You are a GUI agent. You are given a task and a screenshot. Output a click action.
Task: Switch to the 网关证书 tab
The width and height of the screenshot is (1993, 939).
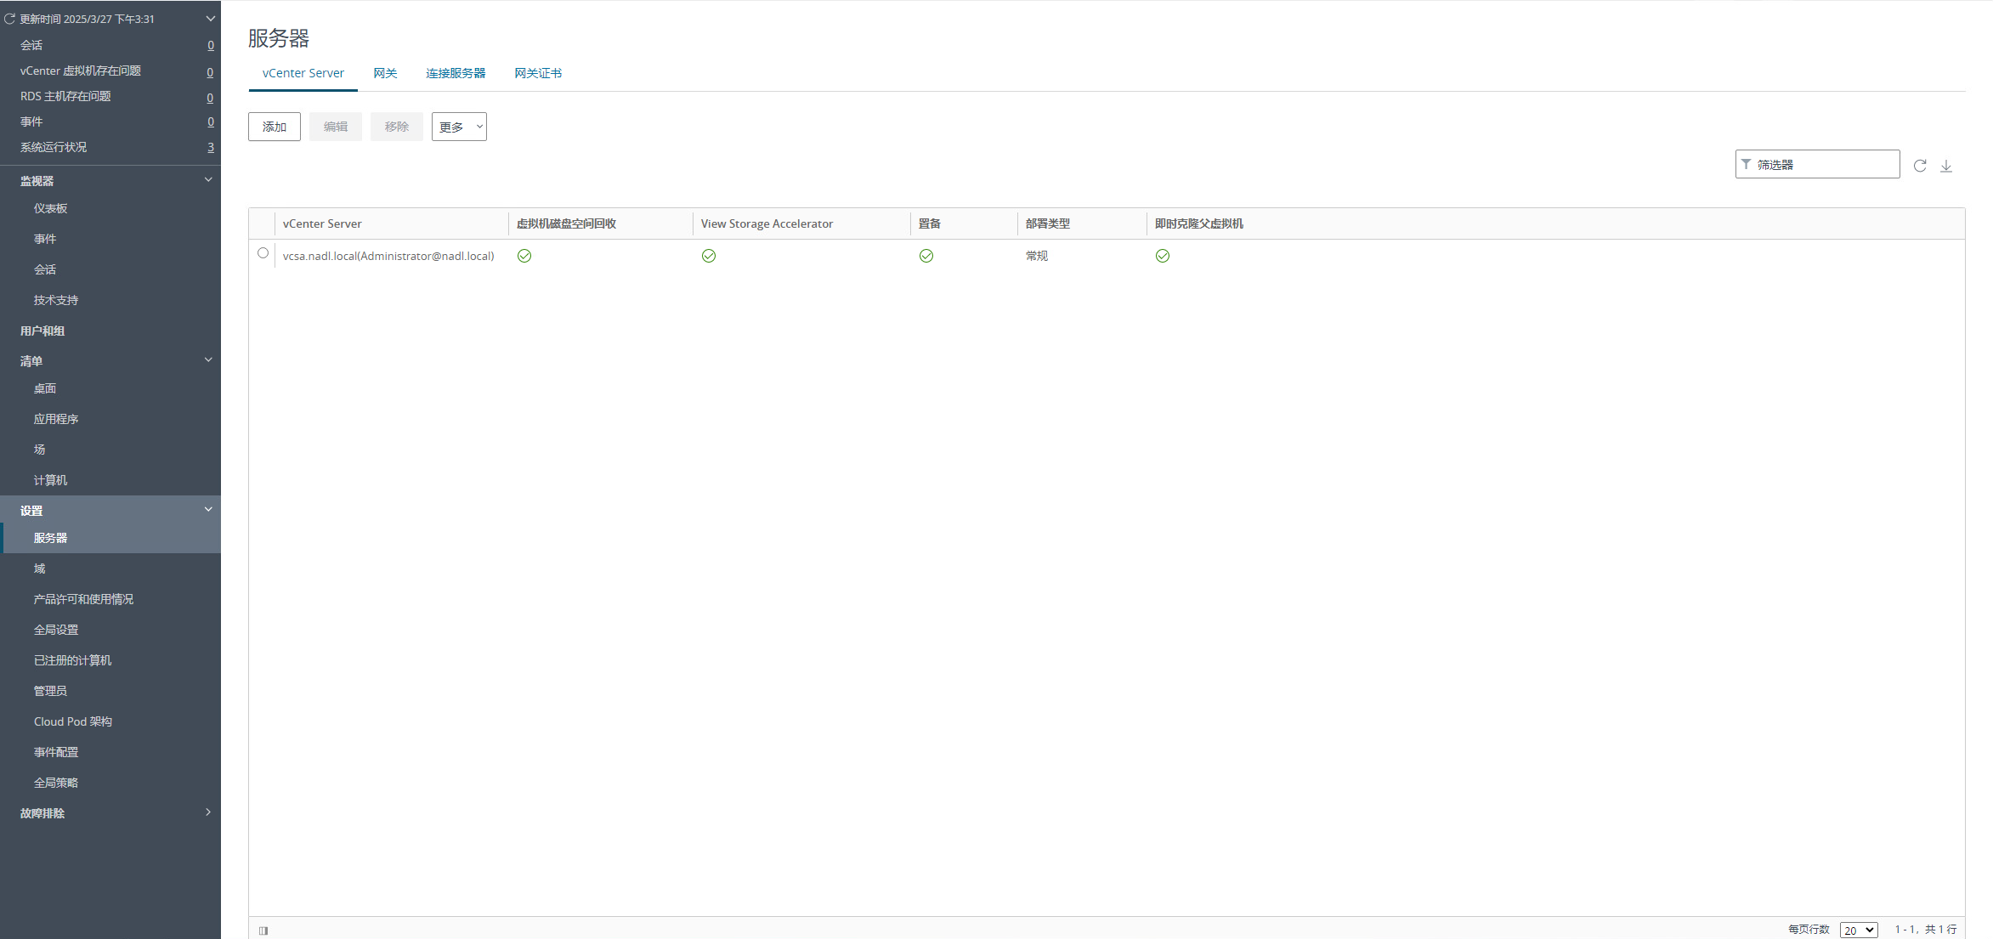pyautogui.click(x=538, y=73)
